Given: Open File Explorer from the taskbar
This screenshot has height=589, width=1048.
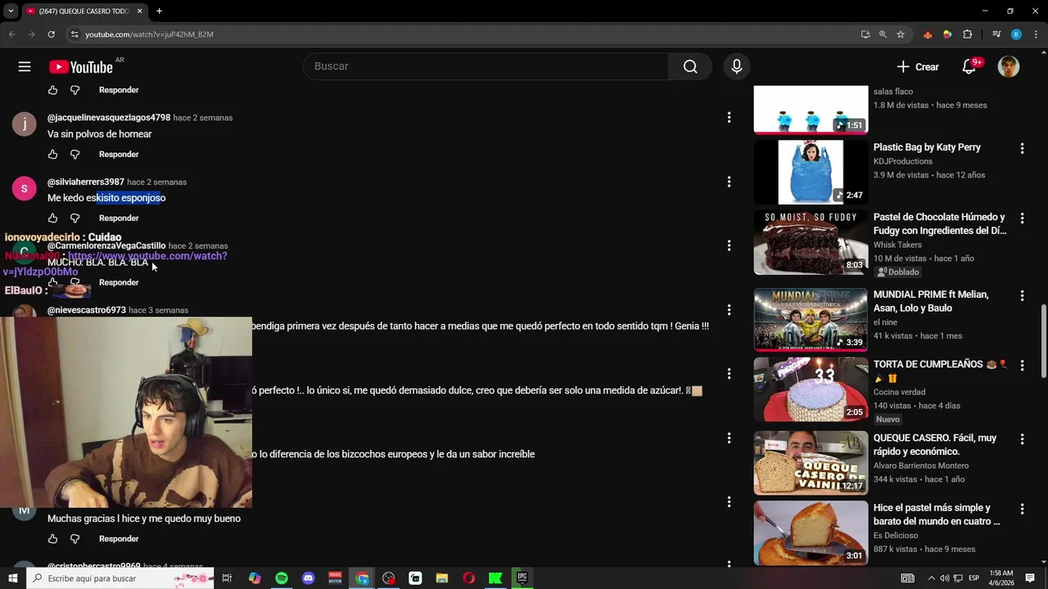Looking at the screenshot, I should [442, 578].
